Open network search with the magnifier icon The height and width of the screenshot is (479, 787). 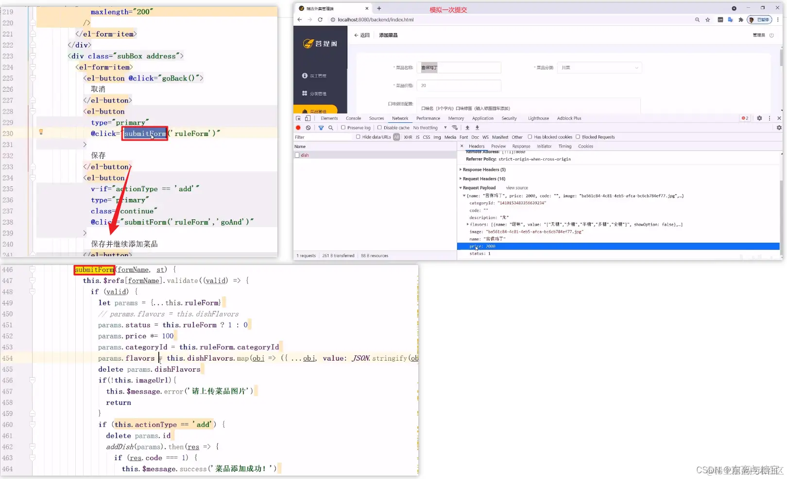click(331, 128)
